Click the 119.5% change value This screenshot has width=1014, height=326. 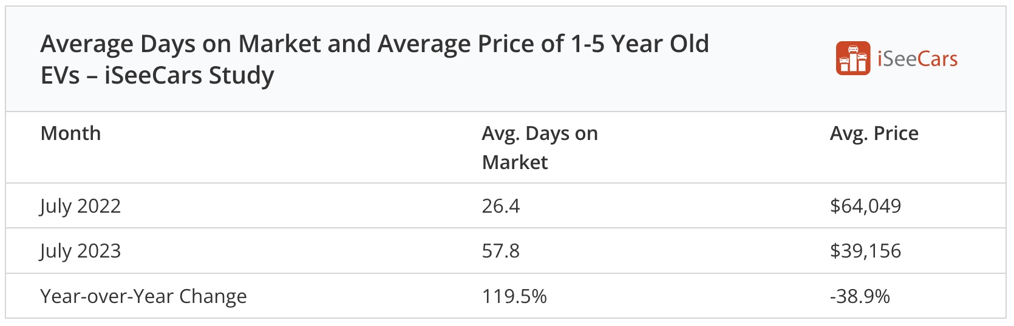(514, 296)
